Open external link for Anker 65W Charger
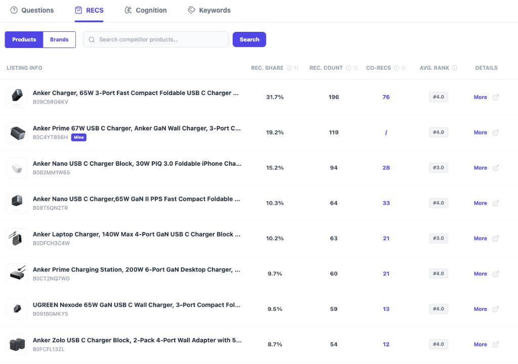Image resolution: width=518 pixels, height=364 pixels. click(x=496, y=97)
